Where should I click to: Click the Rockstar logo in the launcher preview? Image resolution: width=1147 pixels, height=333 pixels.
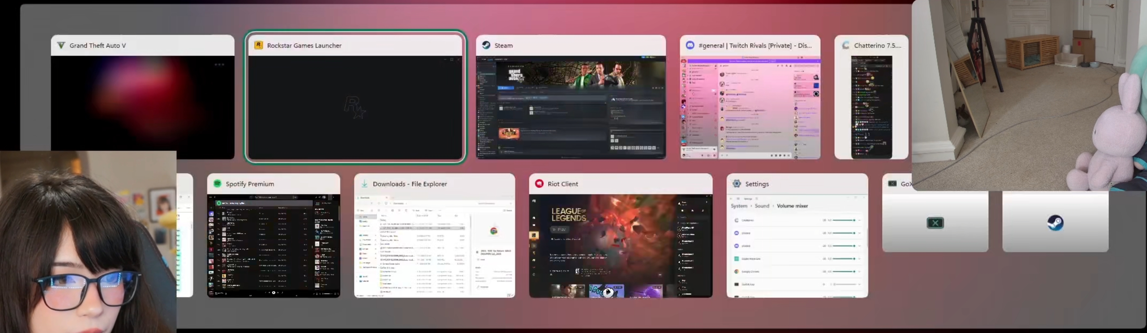coord(355,108)
